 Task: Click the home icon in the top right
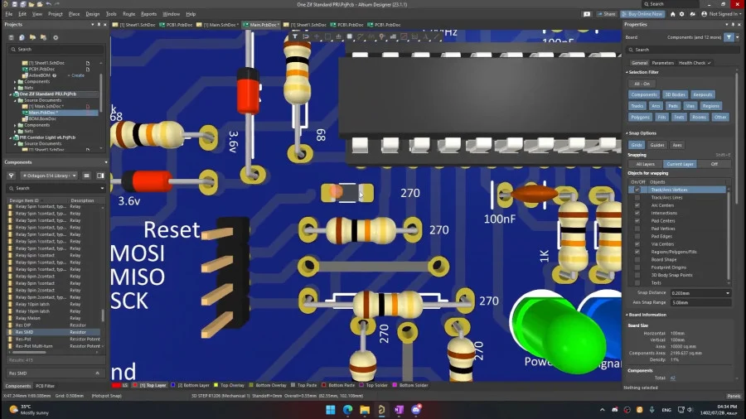point(673,14)
